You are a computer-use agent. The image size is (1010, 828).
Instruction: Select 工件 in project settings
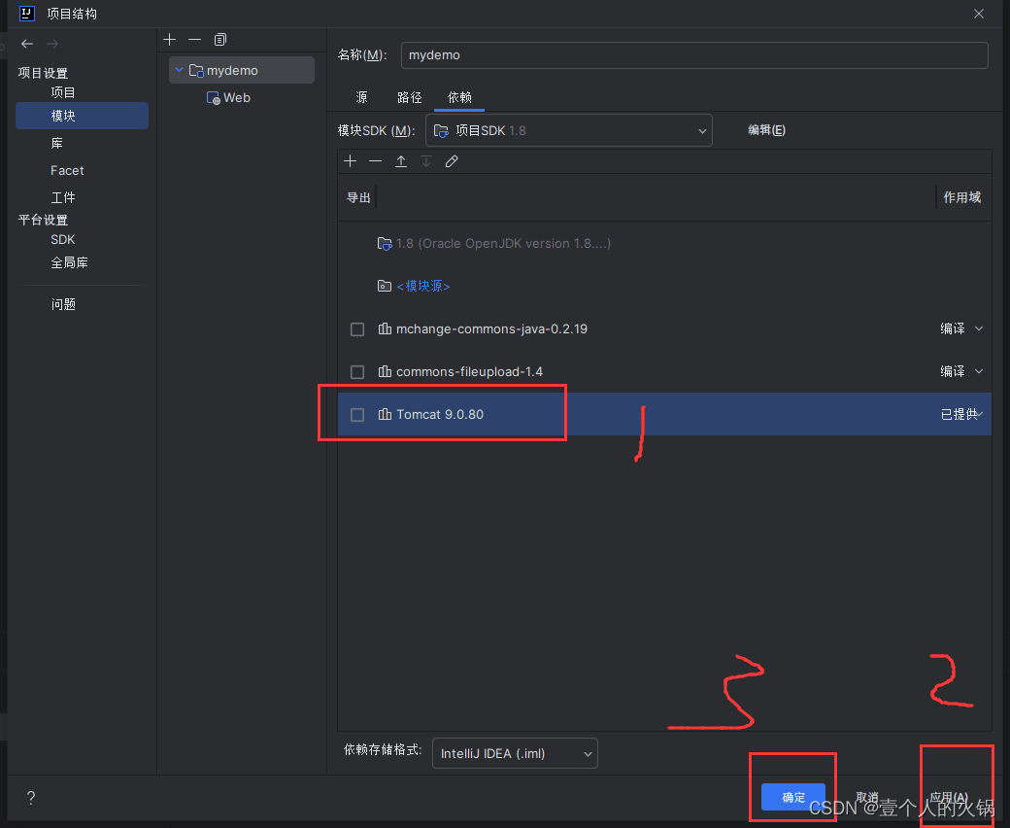63,198
